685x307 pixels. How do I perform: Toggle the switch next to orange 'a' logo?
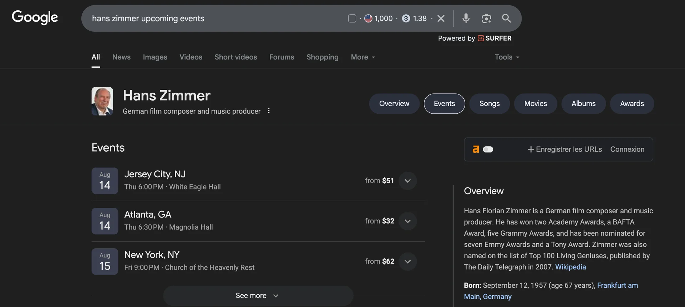click(x=488, y=150)
